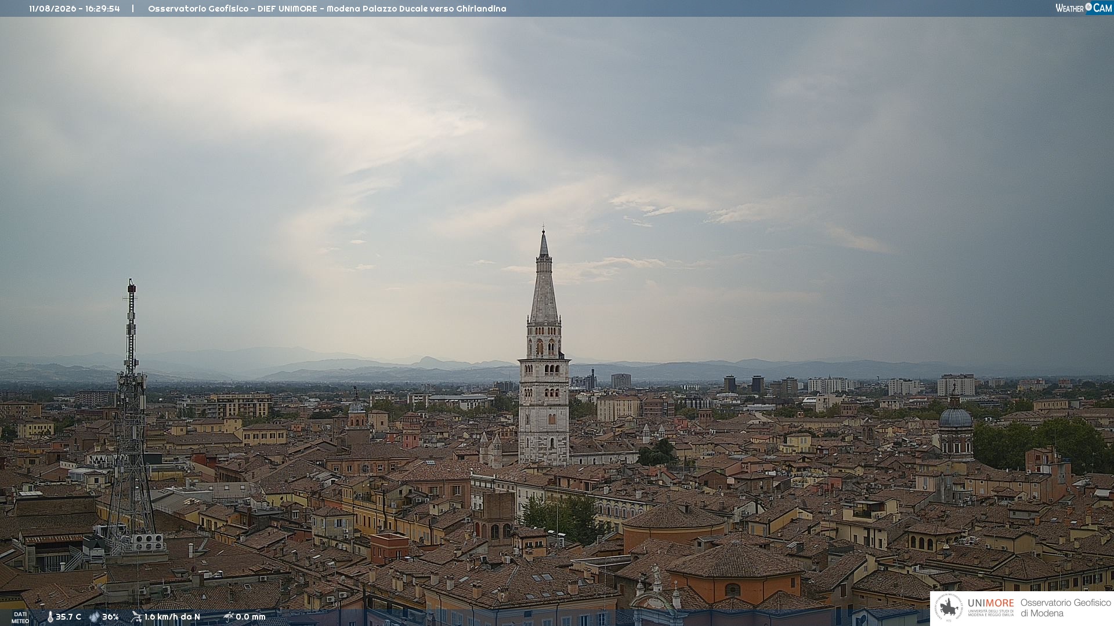Click the DATI METEO label
Screen dimensions: 1114x626
(x=20, y=617)
